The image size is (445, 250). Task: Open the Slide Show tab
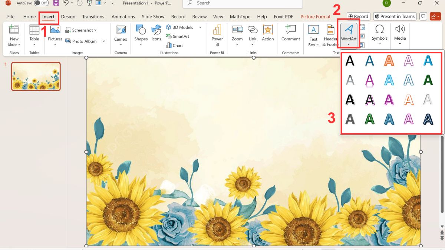coord(153,17)
